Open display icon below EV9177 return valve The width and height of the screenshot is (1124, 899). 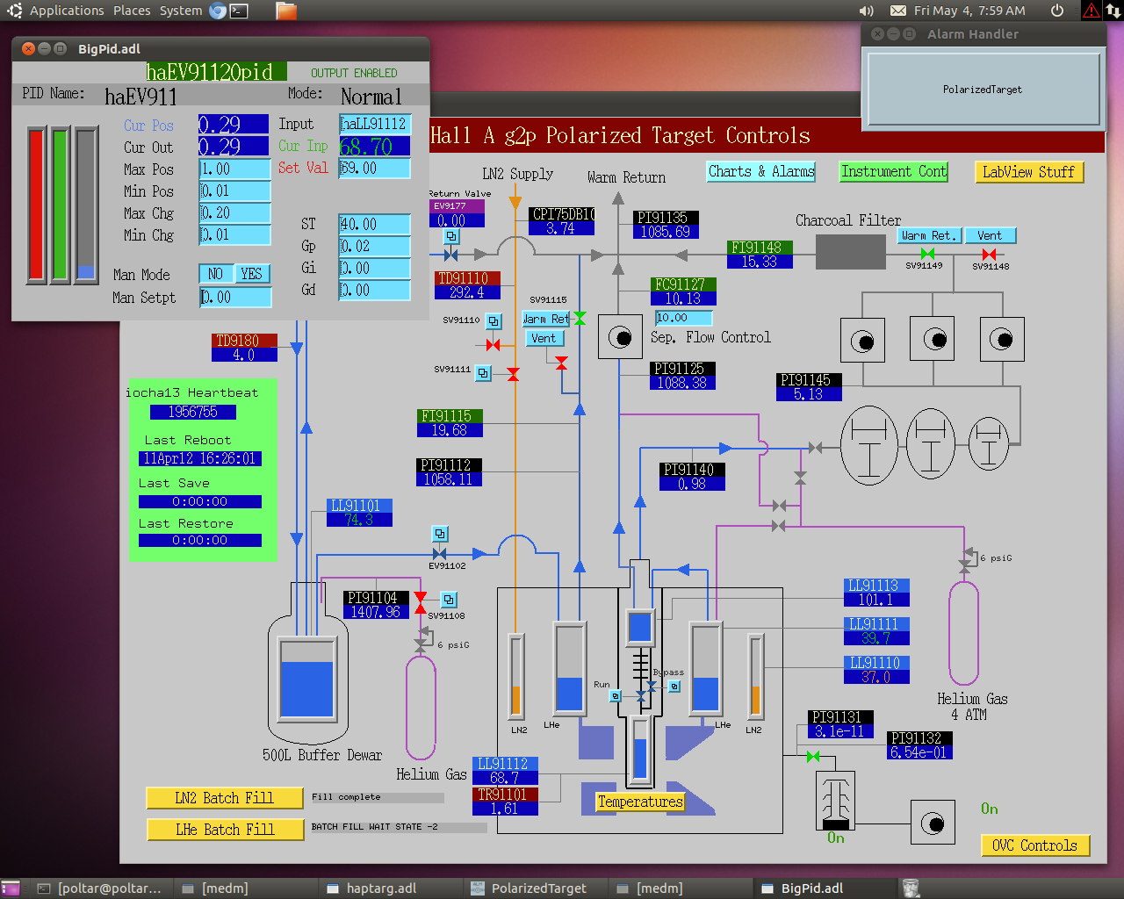coord(451,236)
